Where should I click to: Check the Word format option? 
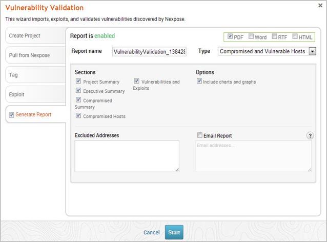pyautogui.click(x=251, y=37)
